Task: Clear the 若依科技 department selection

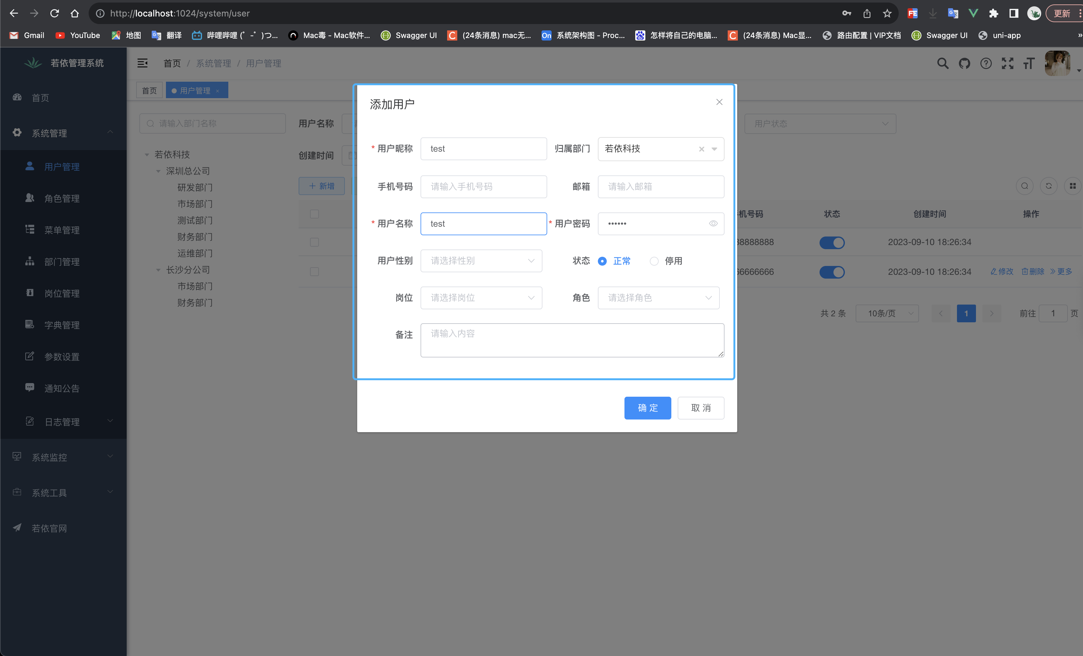Action: [x=701, y=149]
